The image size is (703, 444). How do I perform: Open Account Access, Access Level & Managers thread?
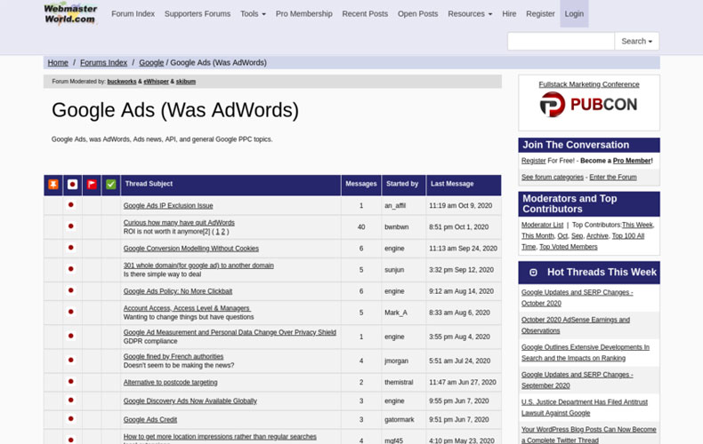coord(187,308)
